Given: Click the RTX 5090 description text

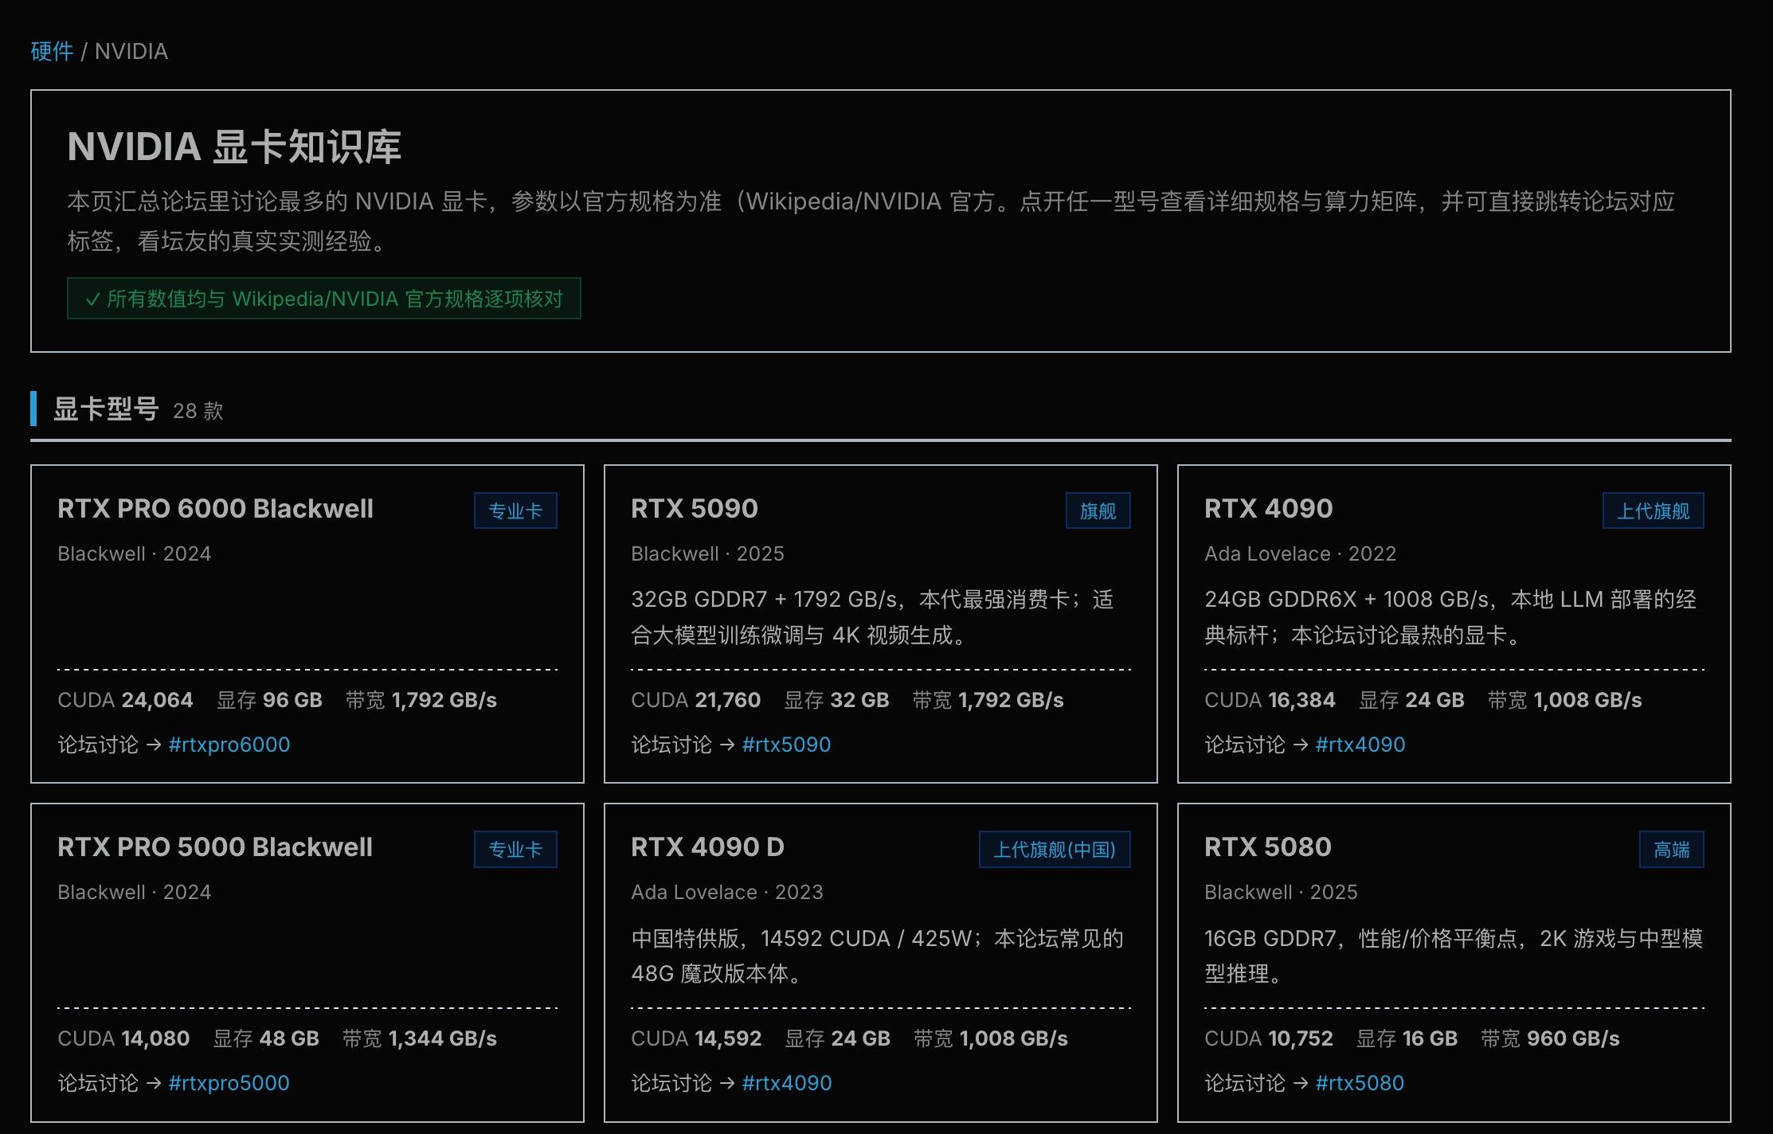Looking at the screenshot, I should pyautogui.click(x=872, y=617).
